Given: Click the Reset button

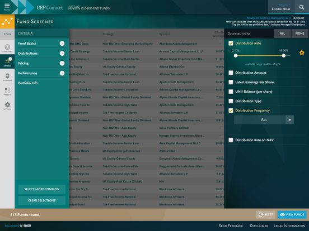Looking at the screenshot, I should tap(266, 214).
